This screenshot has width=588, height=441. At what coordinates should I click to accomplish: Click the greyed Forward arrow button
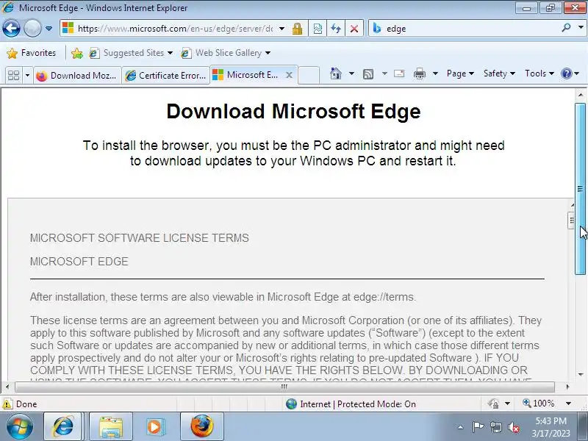32,29
